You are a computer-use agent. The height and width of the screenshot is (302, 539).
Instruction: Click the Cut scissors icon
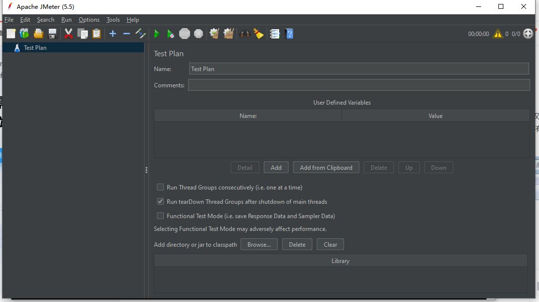[68, 34]
